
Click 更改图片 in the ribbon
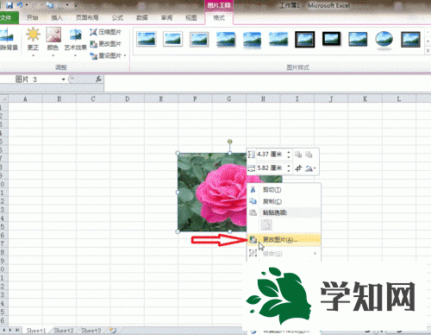click(x=105, y=44)
